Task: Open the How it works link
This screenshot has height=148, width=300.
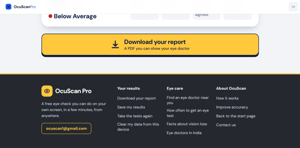Action: [x=227, y=98]
